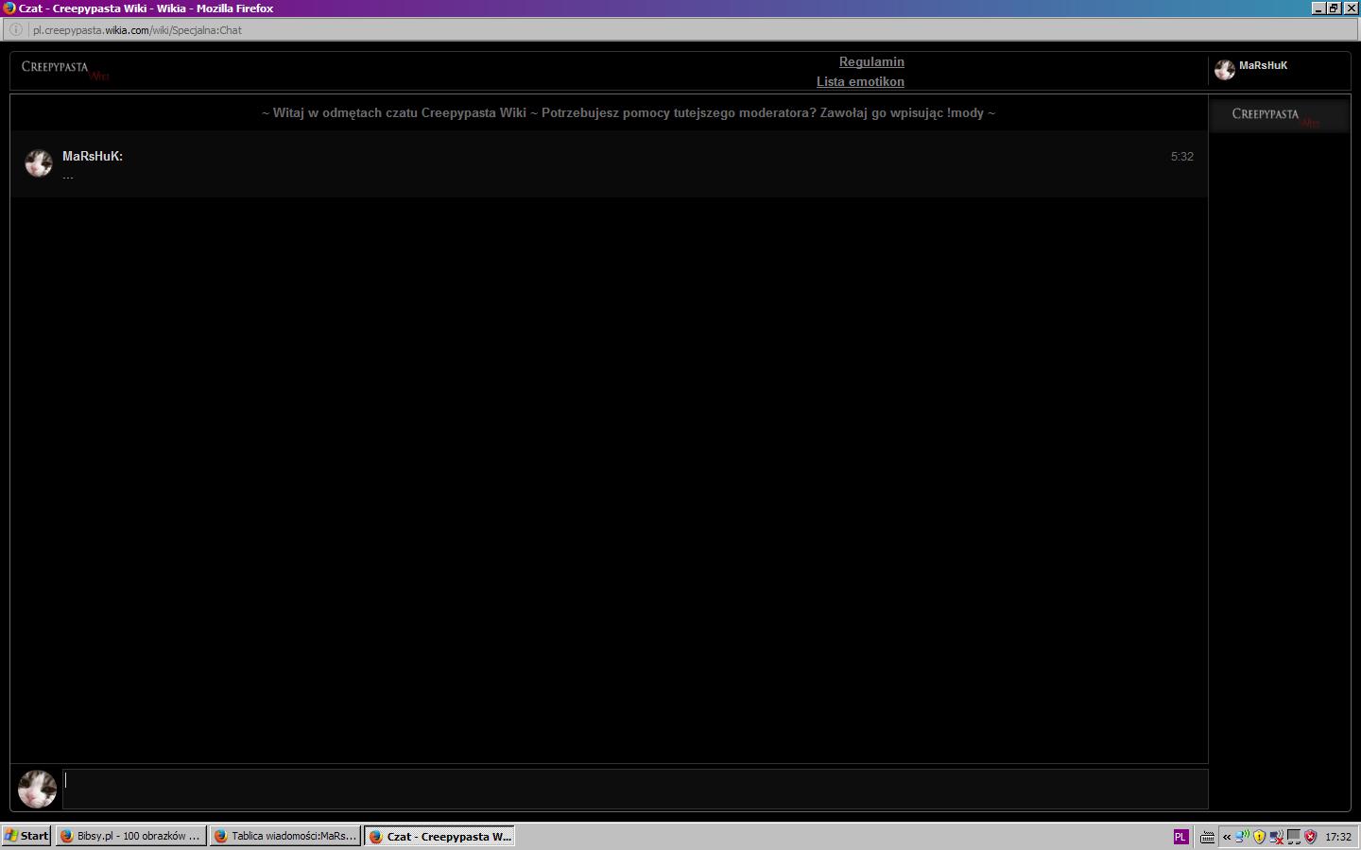Click the Firefox address bar URL
The width and height of the screenshot is (1361, 850).
tap(137, 30)
